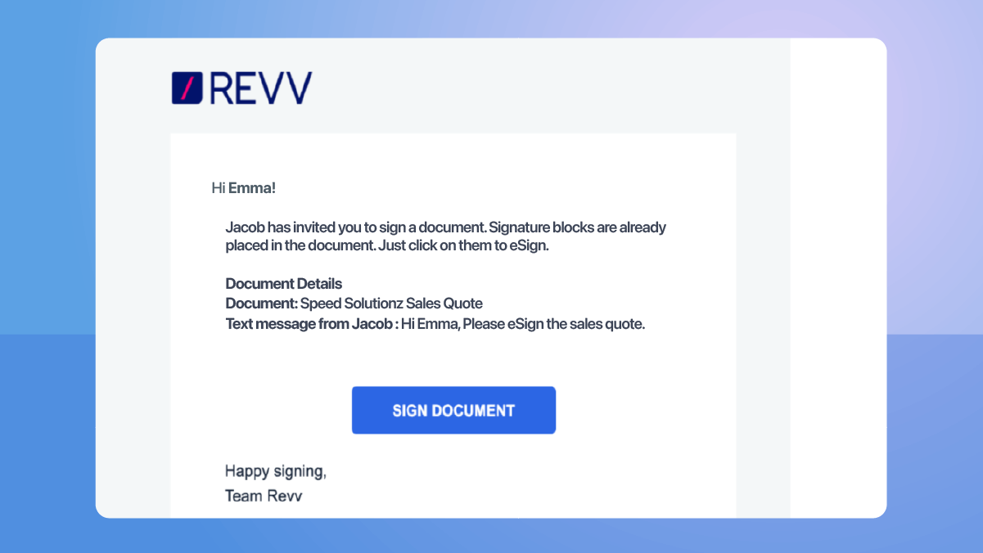The height and width of the screenshot is (553, 983).
Task: Click the line ending 'click on them to eSign.'
Action: [387, 246]
